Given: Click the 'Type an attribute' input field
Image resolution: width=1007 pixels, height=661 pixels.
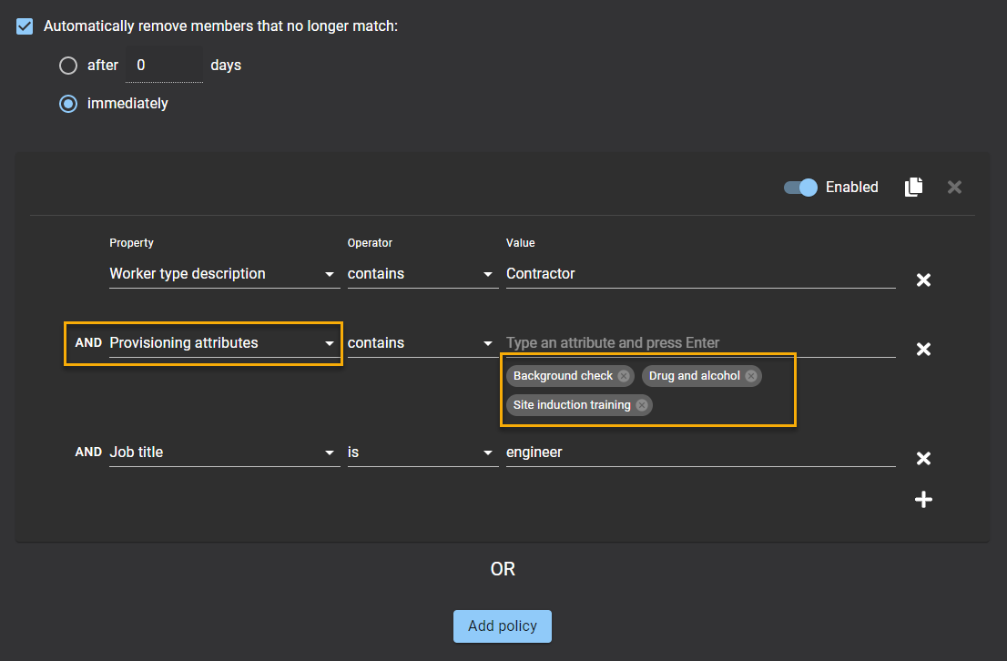Looking at the screenshot, I should coord(699,343).
